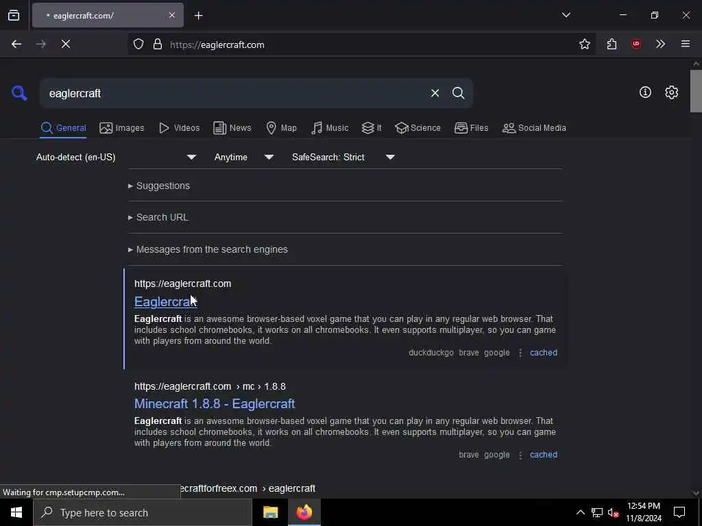Open the Eaglercraft result link
This screenshot has height=526, width=702.
pyautogui.click(x=166, y=302)
